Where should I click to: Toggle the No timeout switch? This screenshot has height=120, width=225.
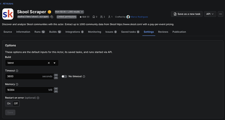click(64, 76)
